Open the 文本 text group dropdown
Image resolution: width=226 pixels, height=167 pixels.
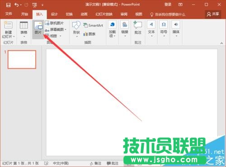151,29
